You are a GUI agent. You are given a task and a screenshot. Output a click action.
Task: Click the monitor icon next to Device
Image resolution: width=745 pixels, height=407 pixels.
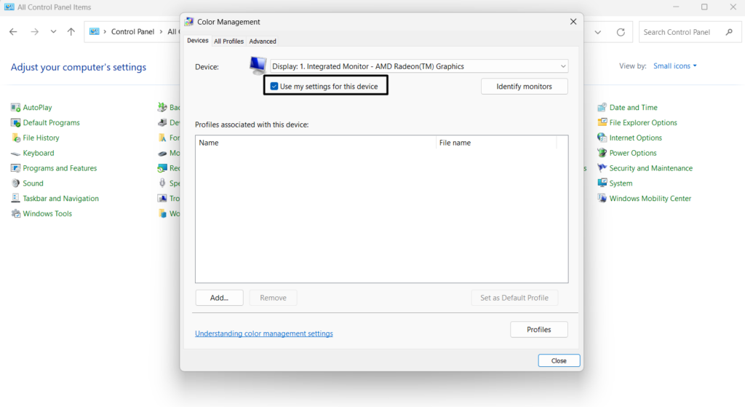point(258,65)
